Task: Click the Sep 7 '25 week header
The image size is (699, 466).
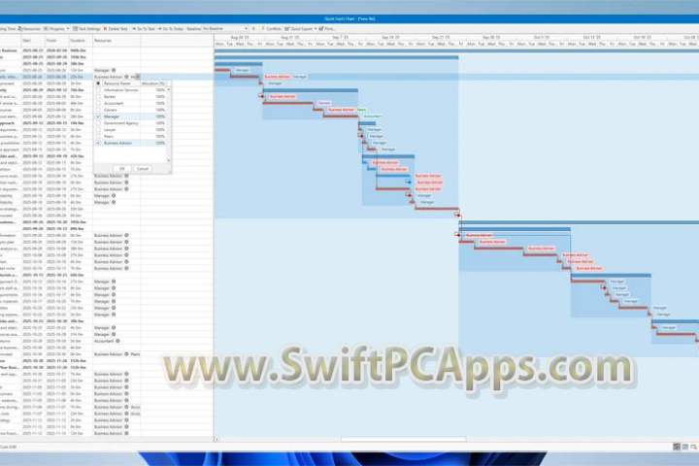Action: [x=340, y=38]
